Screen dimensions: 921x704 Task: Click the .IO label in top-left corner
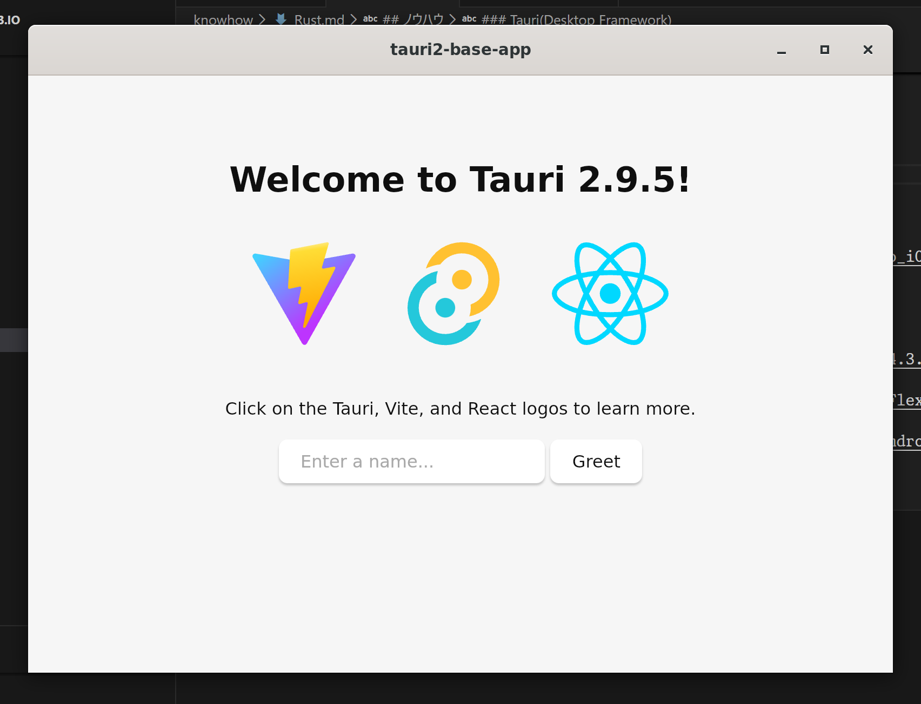coord(10,20)
